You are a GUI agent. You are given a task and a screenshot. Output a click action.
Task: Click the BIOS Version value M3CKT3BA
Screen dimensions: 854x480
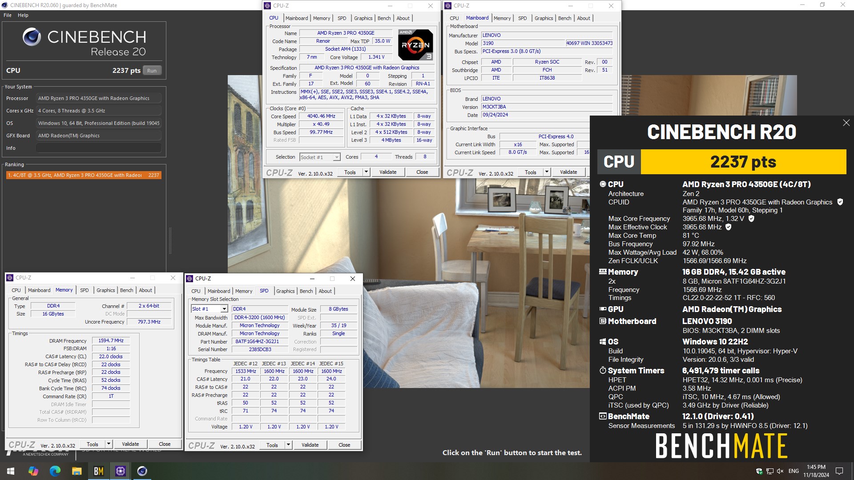(547, 107)
